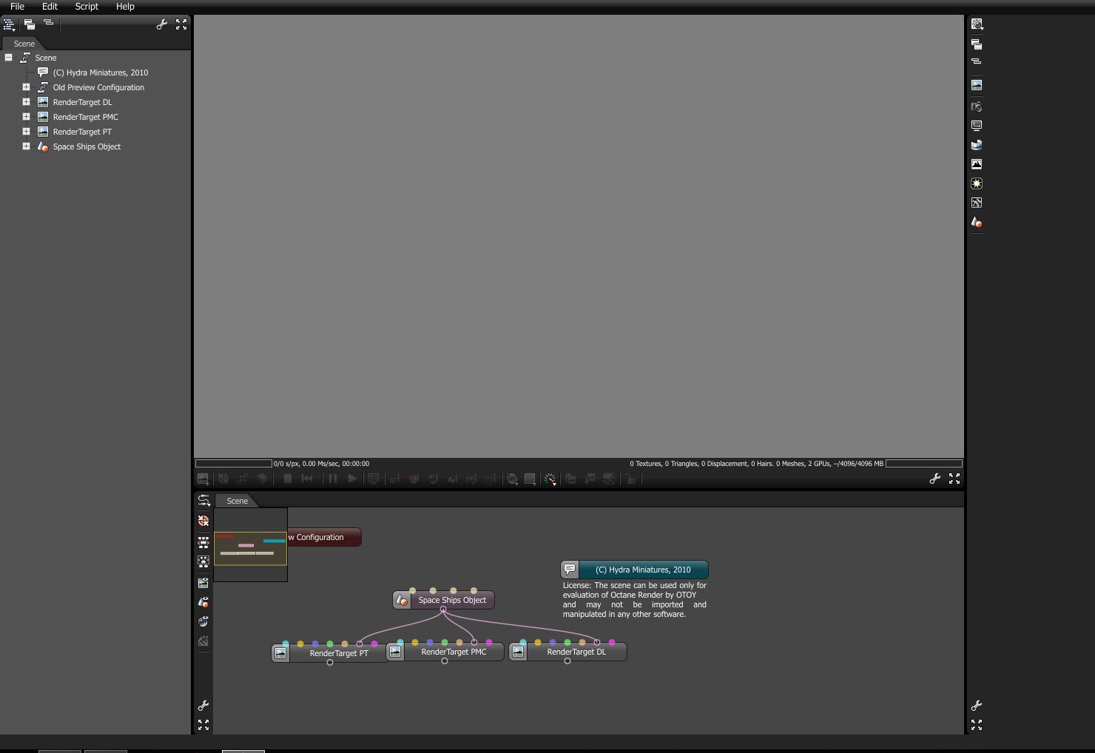Toggle material preview sphere eye icon in node graph toolbar
Viewport: 1095px width, 753px height.
click(203, 622)
